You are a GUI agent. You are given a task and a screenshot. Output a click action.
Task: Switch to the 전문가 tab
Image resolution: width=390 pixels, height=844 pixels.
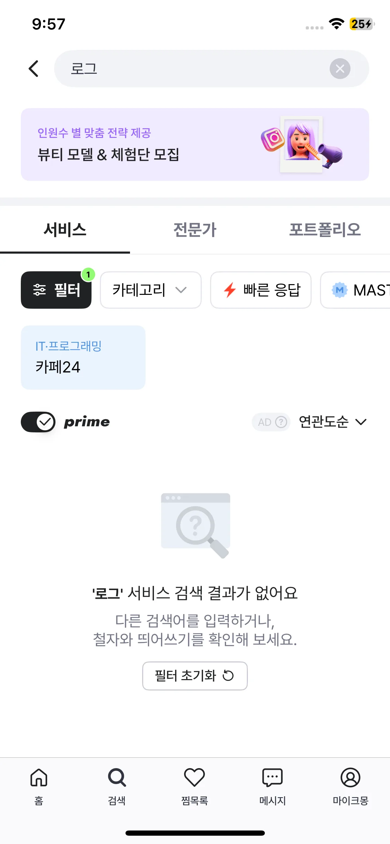(195, 230)
